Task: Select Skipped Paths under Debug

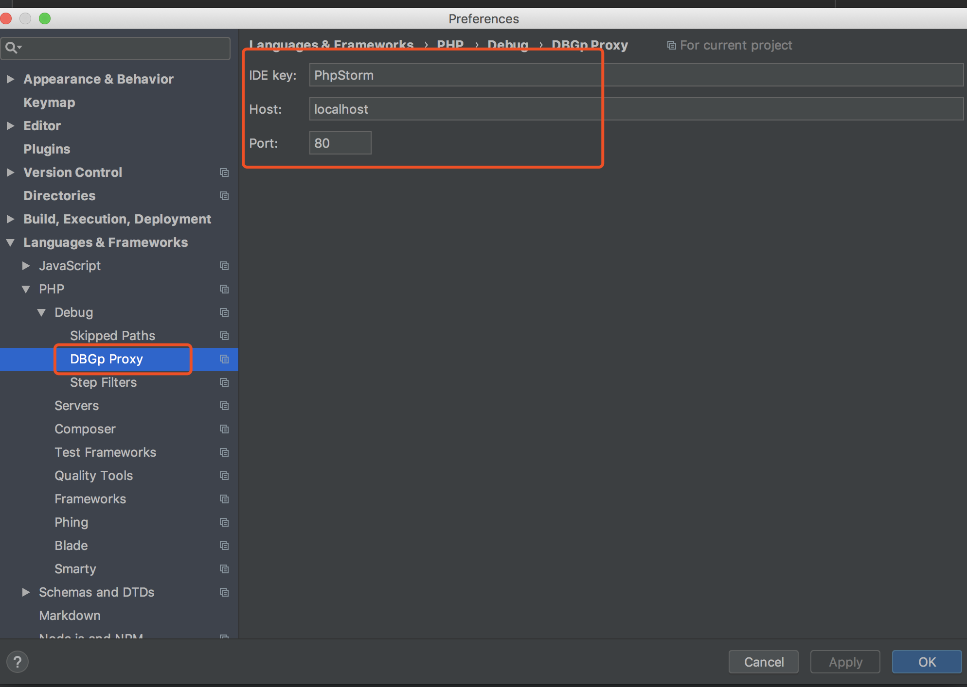Action: tap(112, 336)
